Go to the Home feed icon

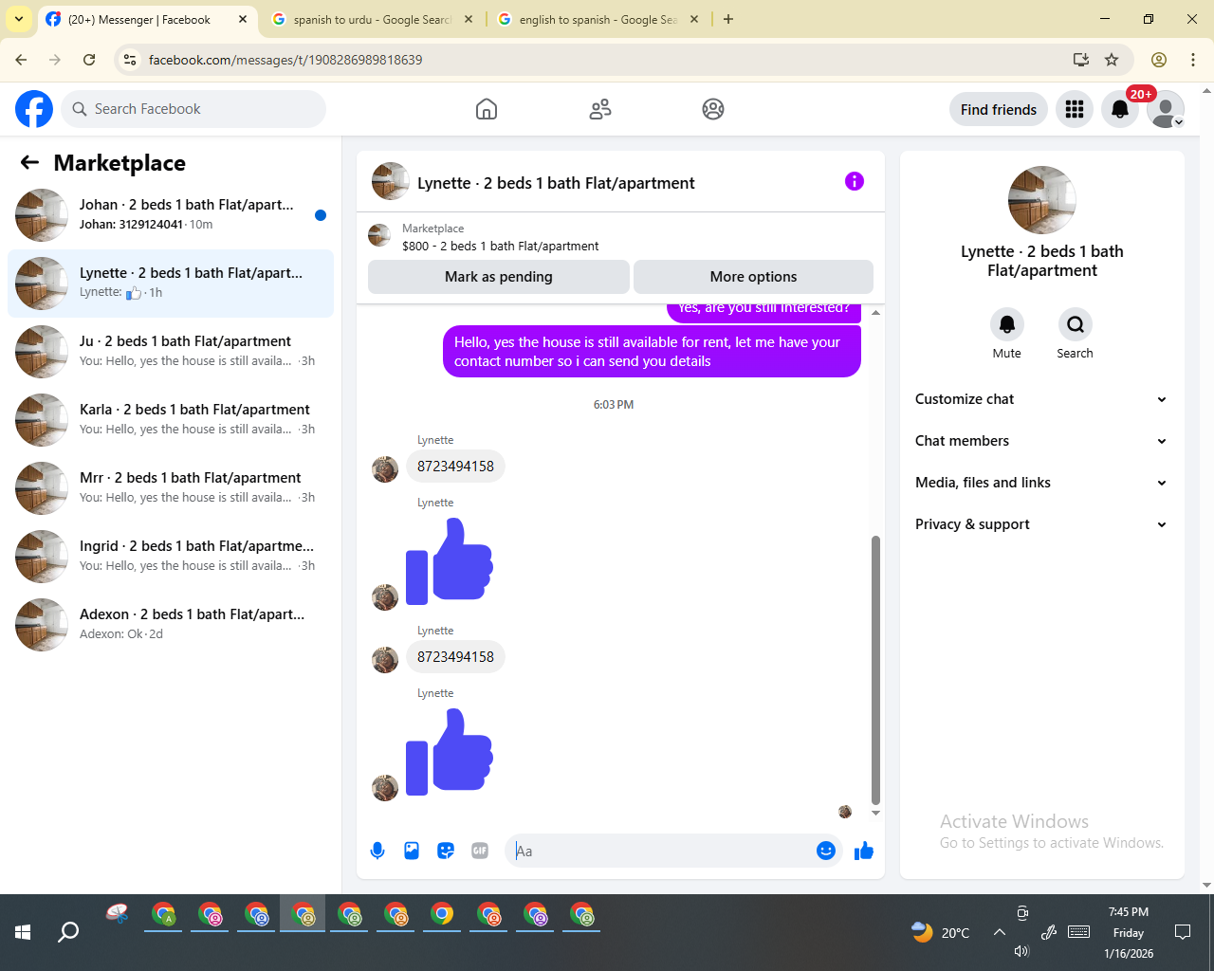tap(487, 109)
